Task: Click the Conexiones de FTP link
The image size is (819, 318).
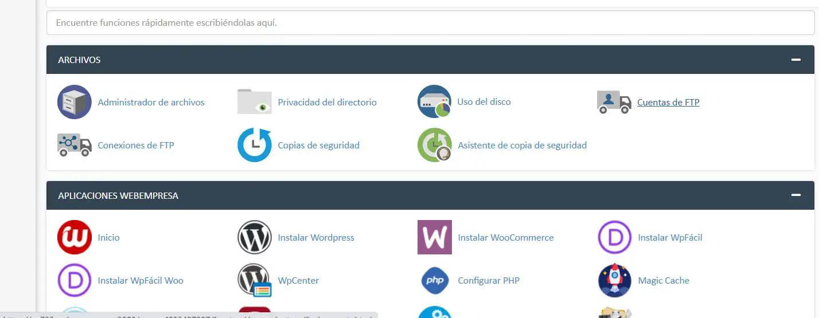Action: [136, 145]
